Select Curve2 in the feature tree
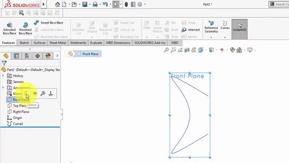 click(15, 124)
